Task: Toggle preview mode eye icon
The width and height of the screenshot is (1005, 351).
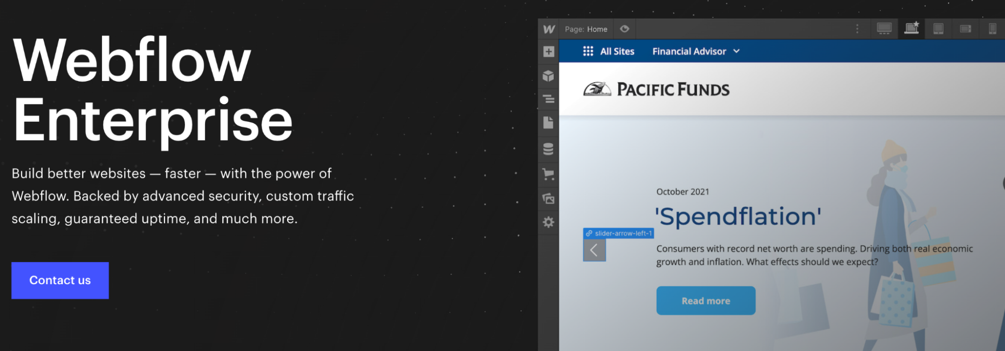Action: (624, 29)
